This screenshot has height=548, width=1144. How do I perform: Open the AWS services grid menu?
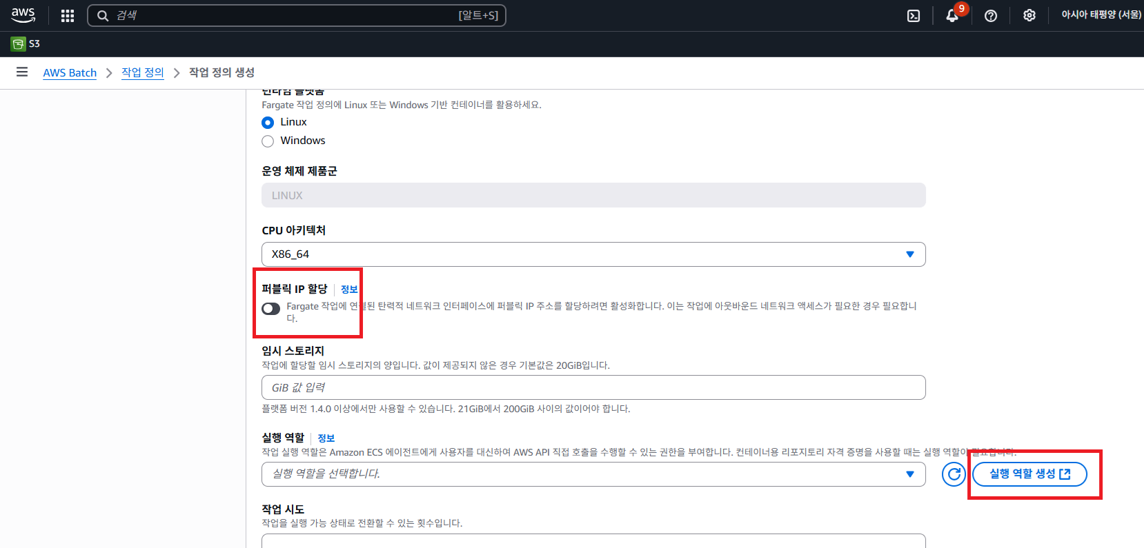(x=68, y=16)
